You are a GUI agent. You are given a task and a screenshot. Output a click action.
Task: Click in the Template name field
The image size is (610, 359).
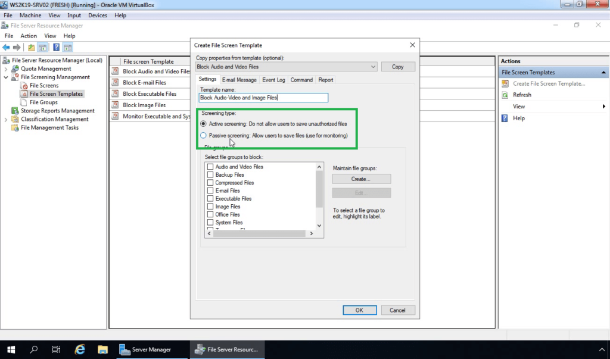tap(263, 98)
